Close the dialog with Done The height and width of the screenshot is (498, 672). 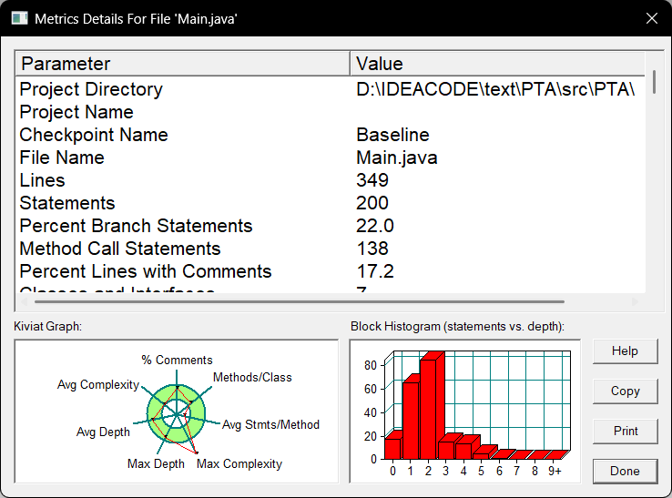625,471
